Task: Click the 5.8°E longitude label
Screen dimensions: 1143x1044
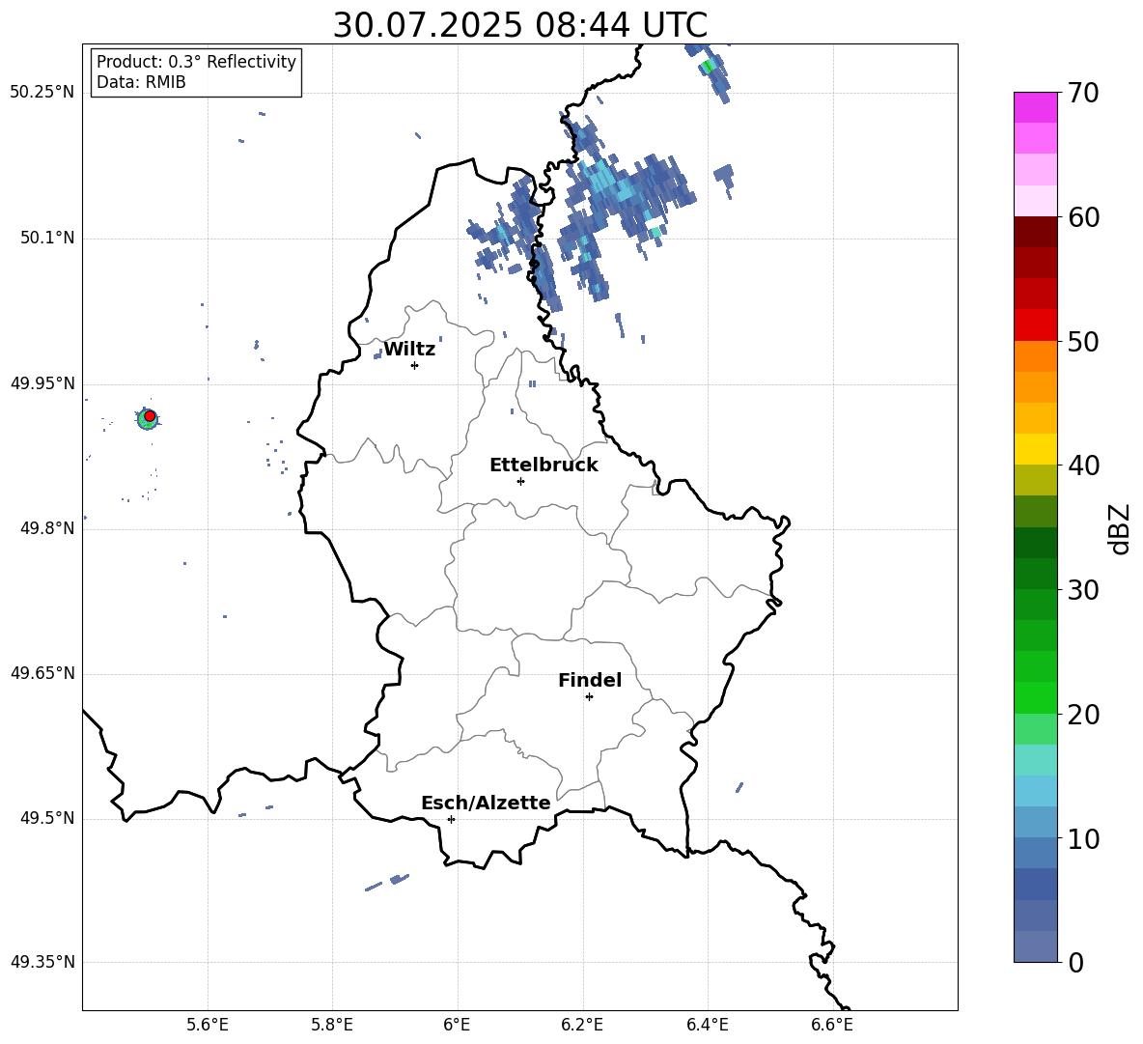Action: point(332,1025)
